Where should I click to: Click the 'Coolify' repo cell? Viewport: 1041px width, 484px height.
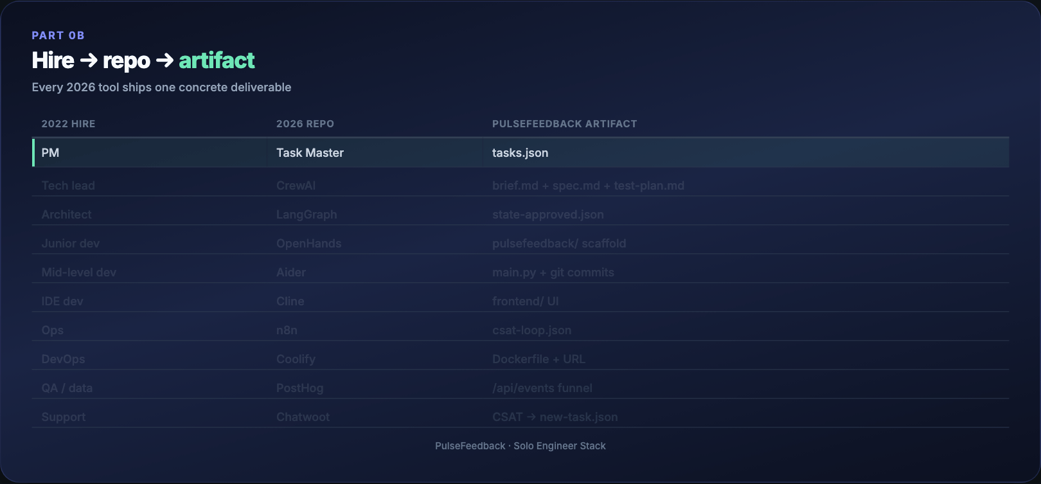[296, 359]
